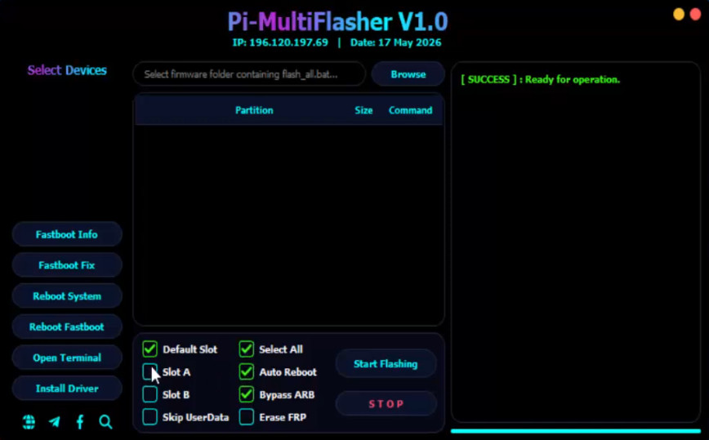Click the STOP button
This screenshot has width=709, height=440.
(x=386, y=403)
